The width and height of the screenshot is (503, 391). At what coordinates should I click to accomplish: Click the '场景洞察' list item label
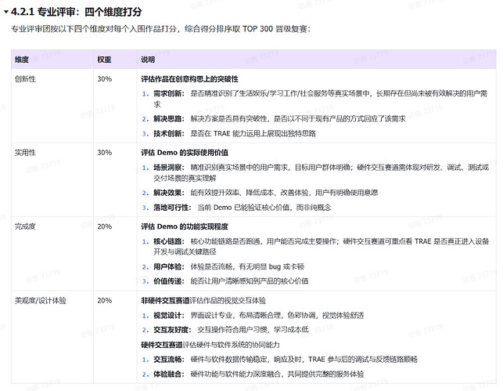click(169, 168)
